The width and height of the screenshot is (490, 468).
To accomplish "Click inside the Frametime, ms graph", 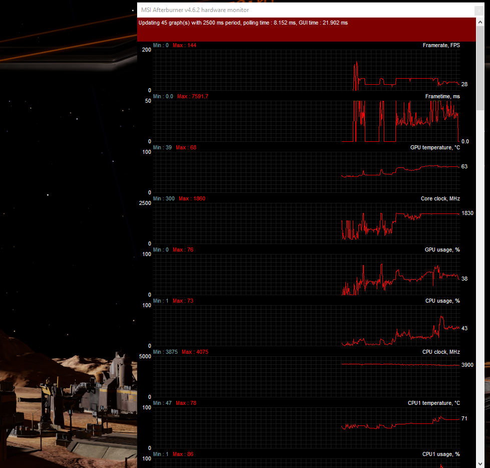I will [306, 121].
